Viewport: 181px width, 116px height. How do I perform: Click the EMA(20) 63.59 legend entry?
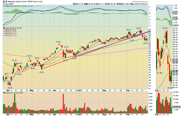point(10,32)
